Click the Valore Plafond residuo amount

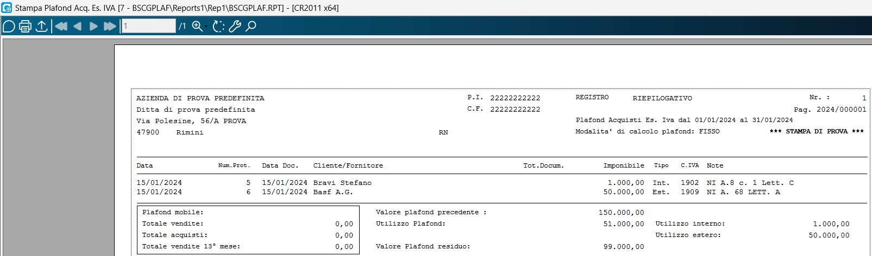pyautogui.click(x=624, y=246)
